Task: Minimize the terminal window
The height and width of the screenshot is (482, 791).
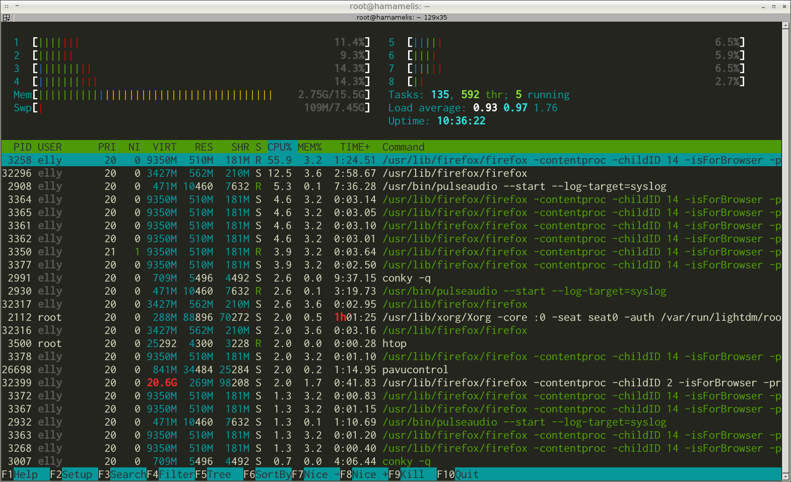Action: point(764,6)
